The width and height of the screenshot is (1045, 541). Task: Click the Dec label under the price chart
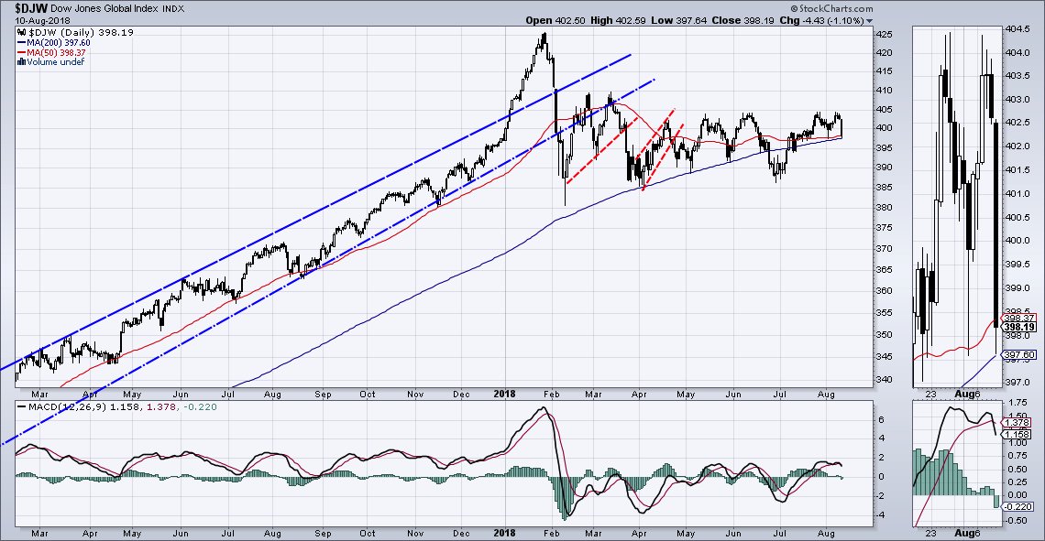tap(460, 394)
